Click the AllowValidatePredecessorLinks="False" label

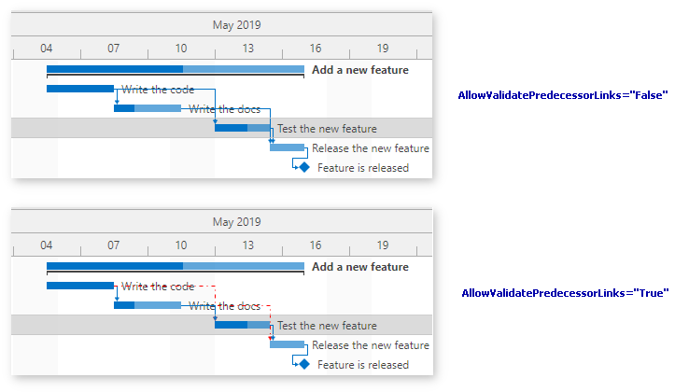[x=563, y=95]
